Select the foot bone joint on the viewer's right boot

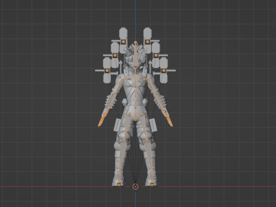[x=152, y=185]
